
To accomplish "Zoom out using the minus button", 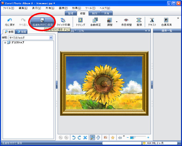I will 128,137.
